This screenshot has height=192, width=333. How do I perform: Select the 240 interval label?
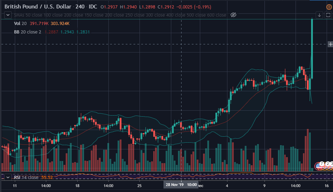(x=80, y=7)
